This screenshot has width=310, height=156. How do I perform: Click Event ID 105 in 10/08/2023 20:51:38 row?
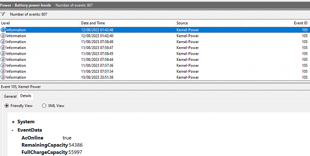[x=305, y=77]
